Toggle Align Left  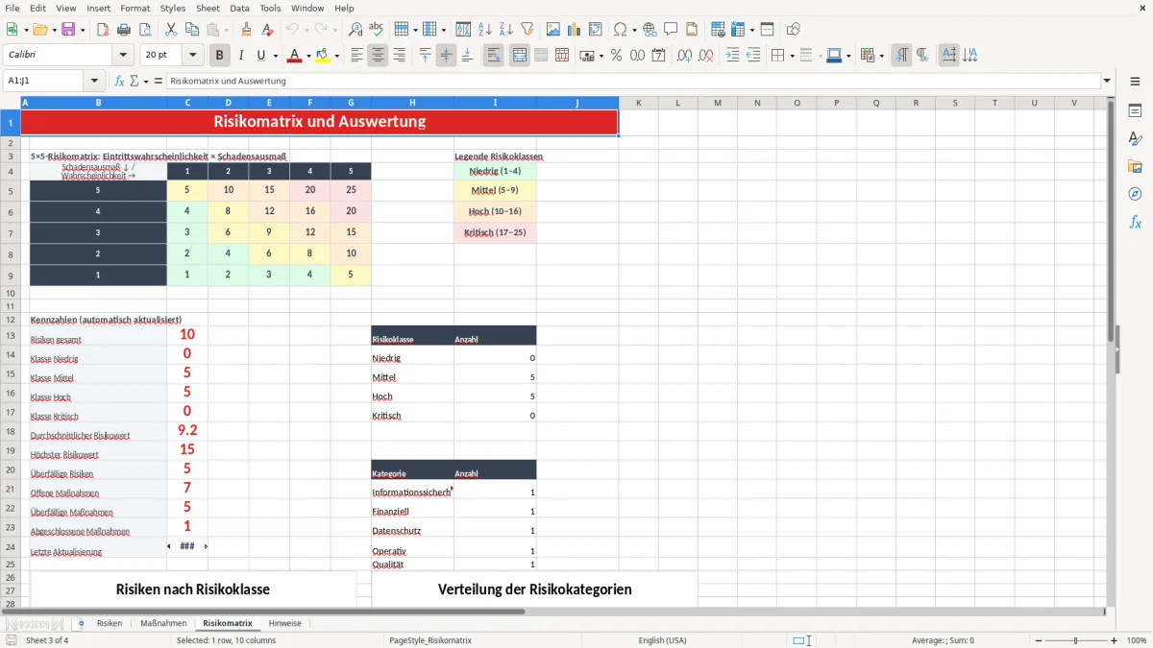click(357, 56)
